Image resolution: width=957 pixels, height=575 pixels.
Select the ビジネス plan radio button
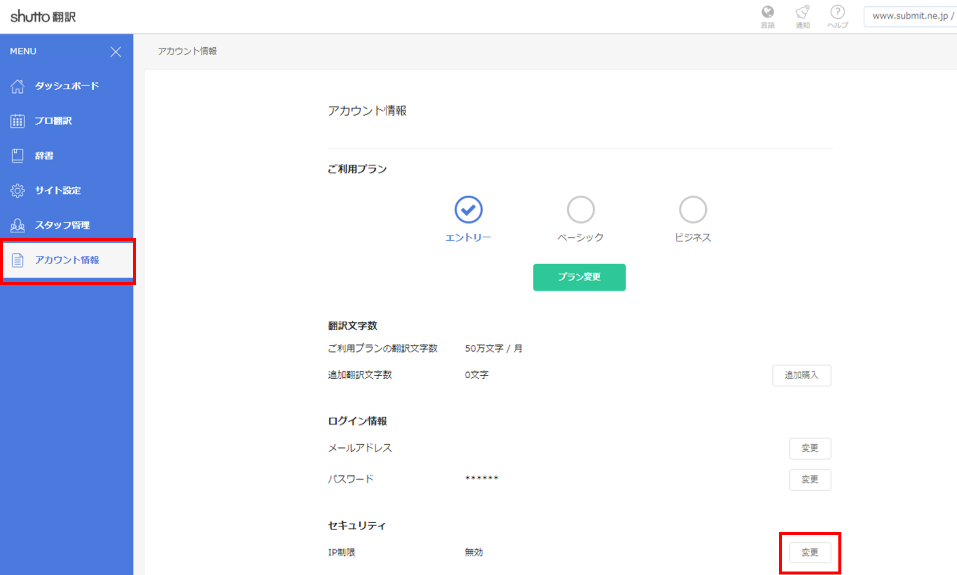693,209
